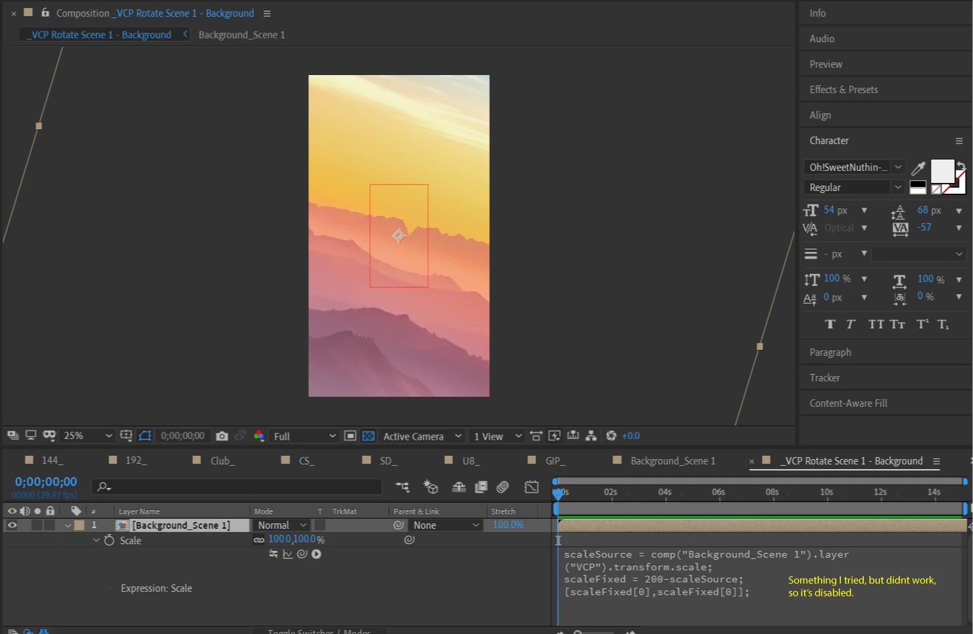Hide the Background_Scene 1 layer

[x=12, y=525]
